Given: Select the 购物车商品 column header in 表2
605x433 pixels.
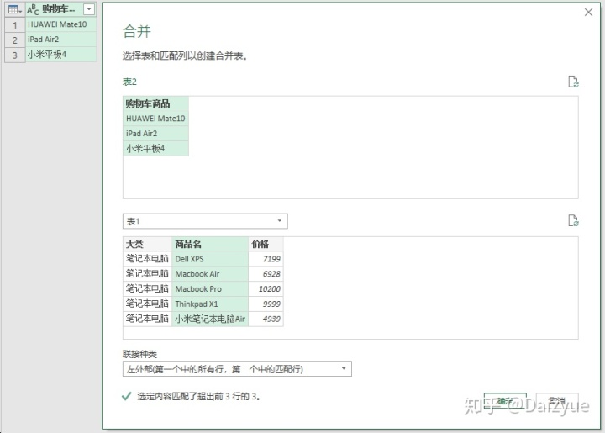Looking at the screenshot, I should pyautogui.click(x=156, y=103).
